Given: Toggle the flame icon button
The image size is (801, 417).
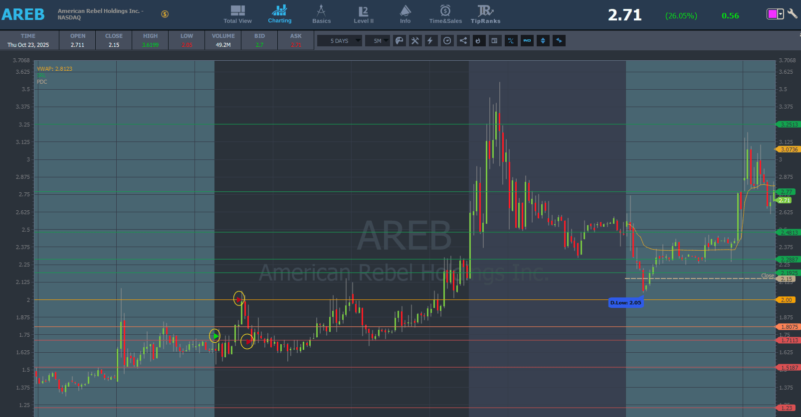Looking at the screenshot, I should point(478,41).
